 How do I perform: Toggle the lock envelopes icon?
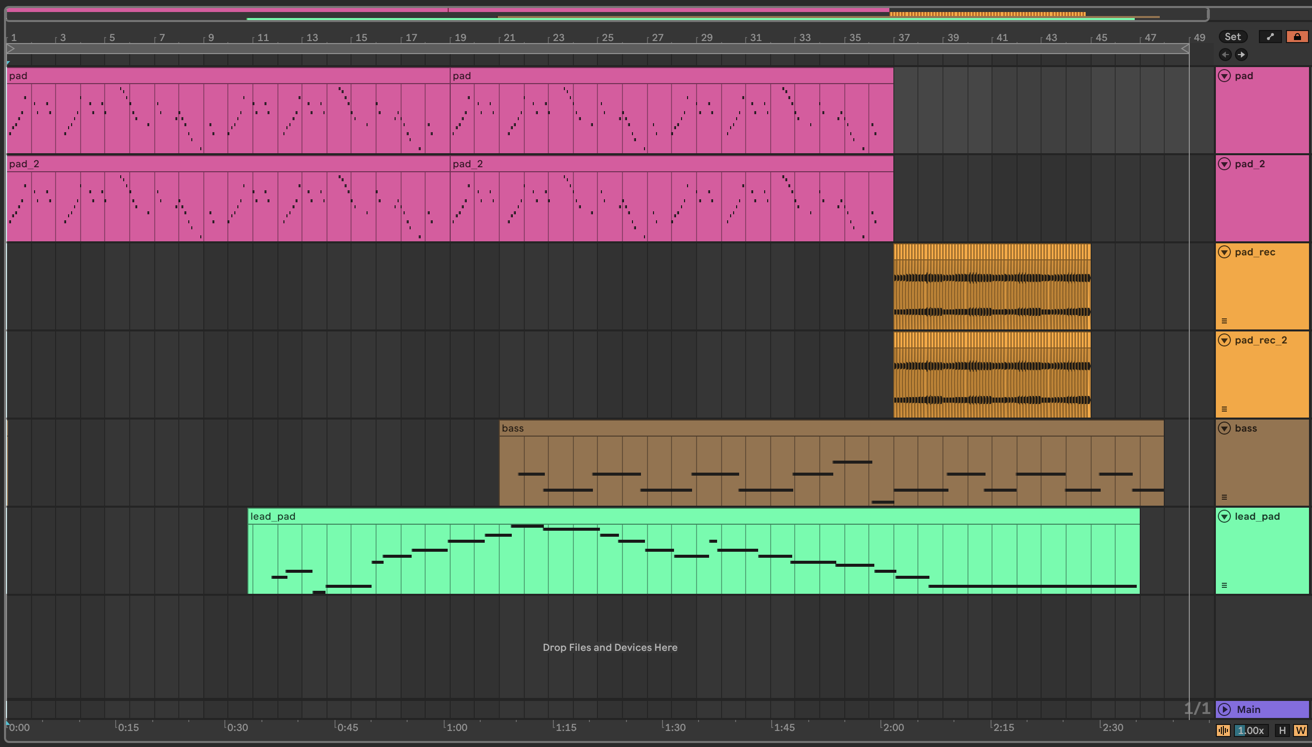click(x=1296, y=37)
